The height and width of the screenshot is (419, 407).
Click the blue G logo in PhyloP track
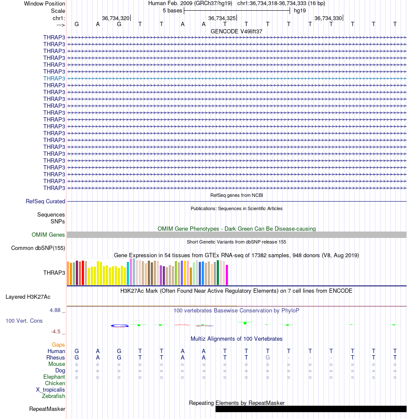pos(120,326)
